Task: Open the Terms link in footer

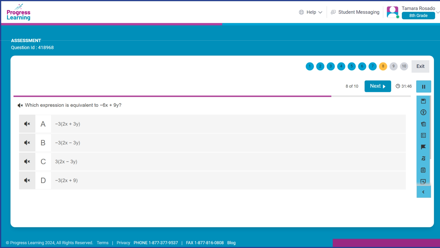Action: (x=103, y=243)
